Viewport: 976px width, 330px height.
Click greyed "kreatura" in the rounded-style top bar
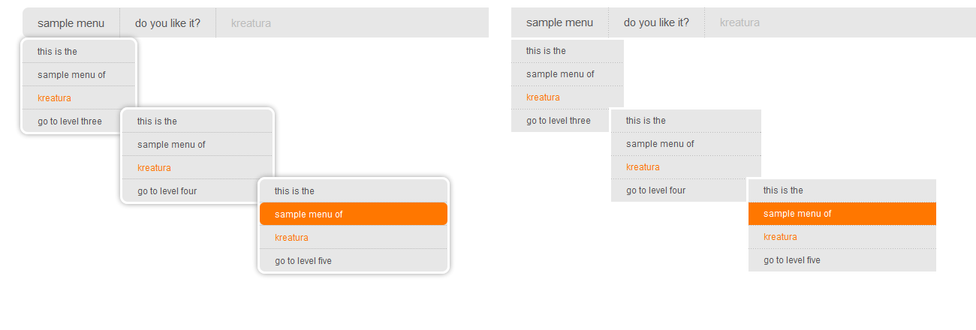coord(251,23)
